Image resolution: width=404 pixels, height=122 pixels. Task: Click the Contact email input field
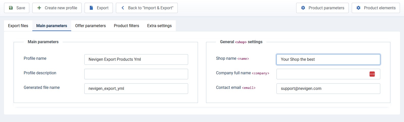328,89
